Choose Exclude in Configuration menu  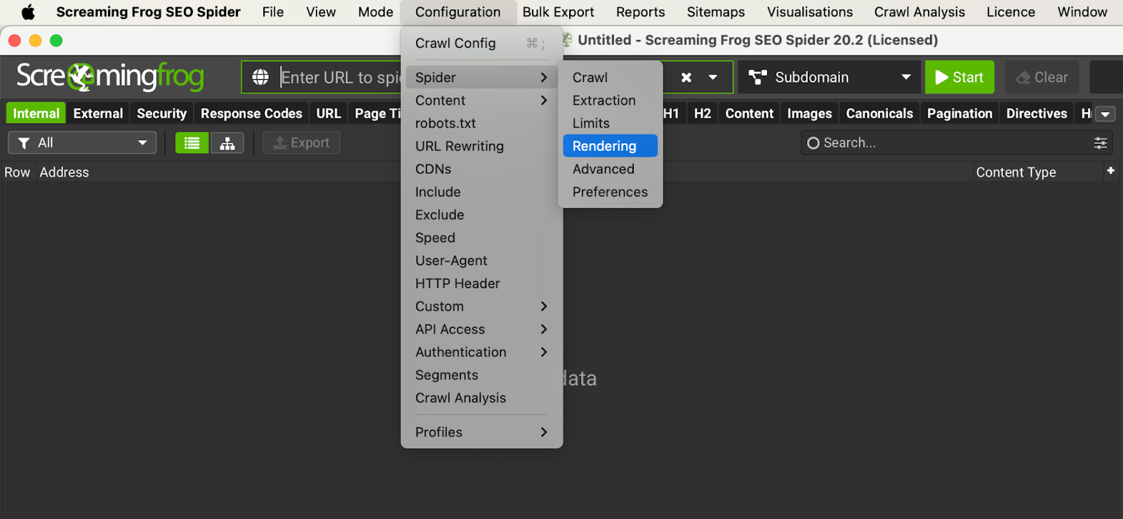point(481,215)
